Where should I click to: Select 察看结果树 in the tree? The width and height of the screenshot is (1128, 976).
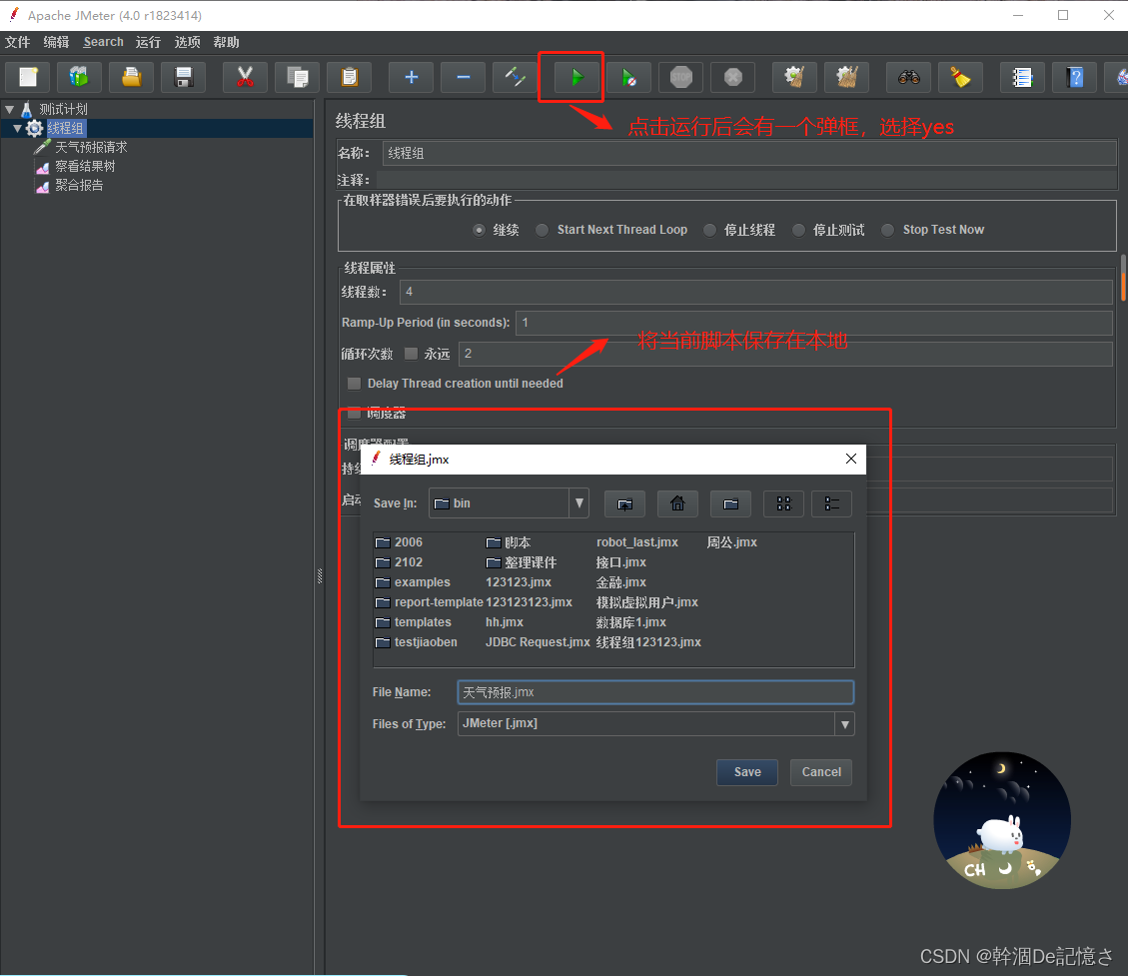(x=85, y=166)
